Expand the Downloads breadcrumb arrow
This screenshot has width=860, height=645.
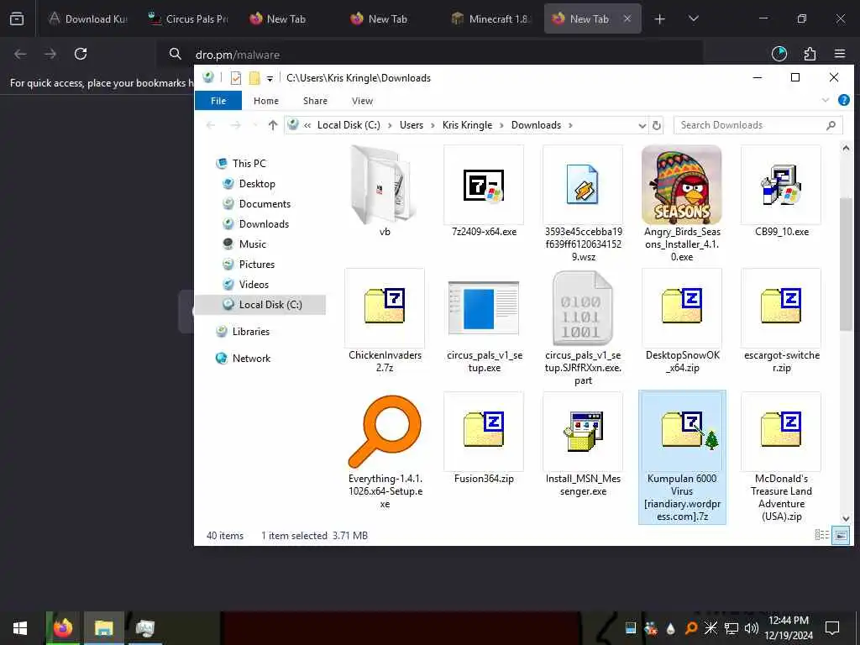click(570, 125)
